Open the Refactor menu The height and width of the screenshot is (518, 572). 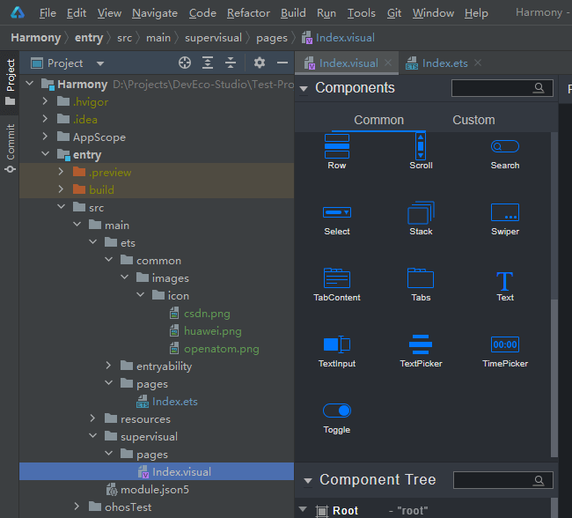coord(248,13)
